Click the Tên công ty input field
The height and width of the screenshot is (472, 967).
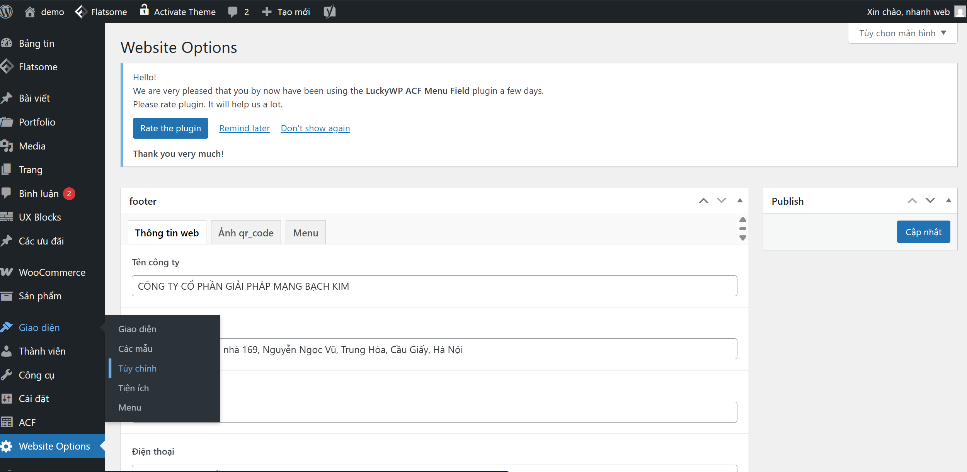point(434,286)
